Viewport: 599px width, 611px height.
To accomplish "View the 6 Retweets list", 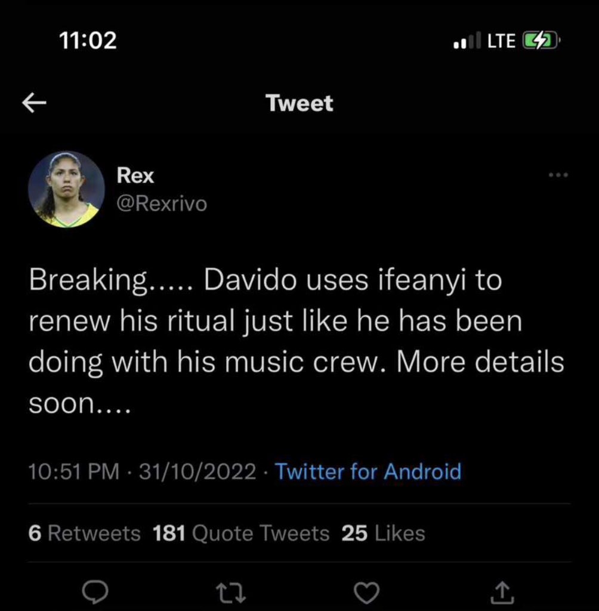I will click(x=84, y=533).
